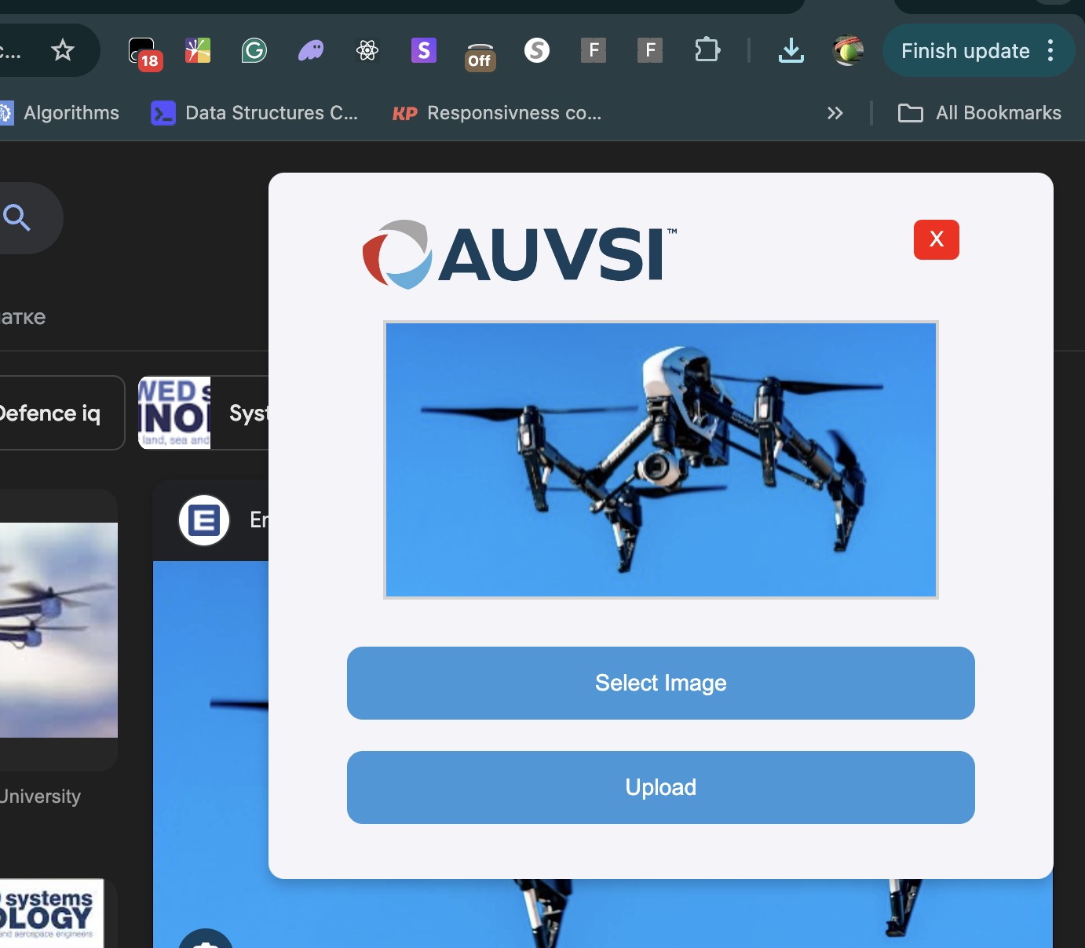Click the Finish update button

tap(965, 51)
